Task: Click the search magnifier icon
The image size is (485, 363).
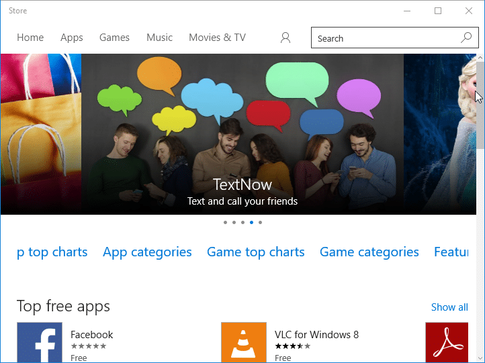Action: click(466, 38)
